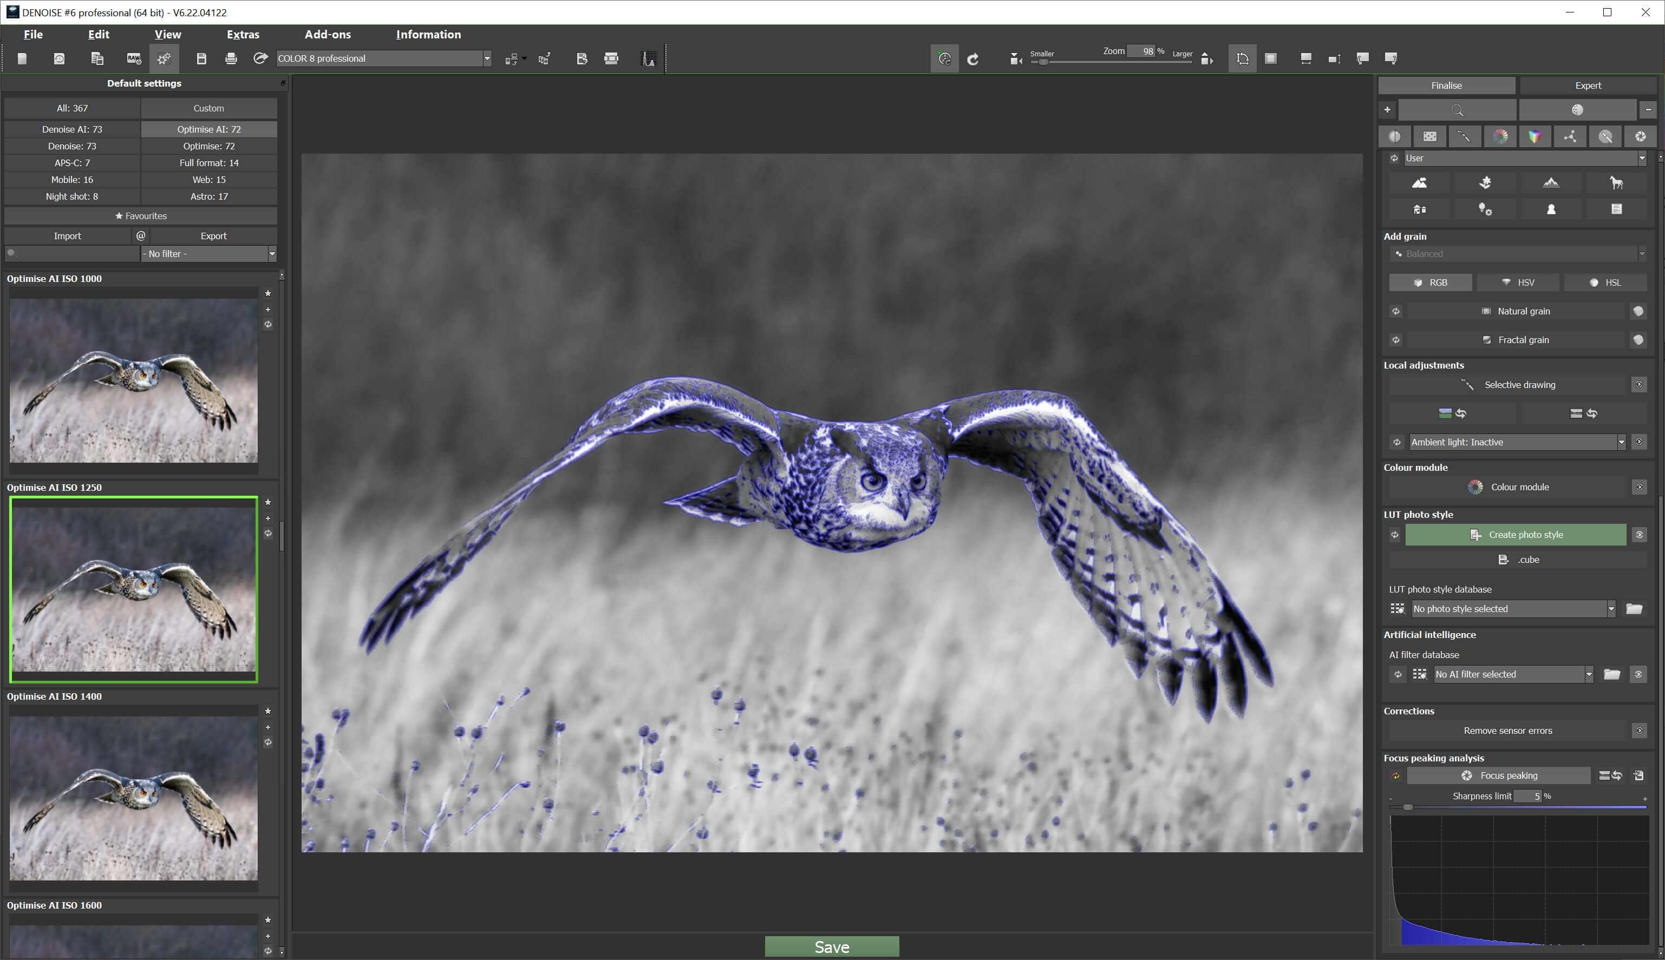Open the Add-ons menu
1665x960 pixels.
point(328,34)
